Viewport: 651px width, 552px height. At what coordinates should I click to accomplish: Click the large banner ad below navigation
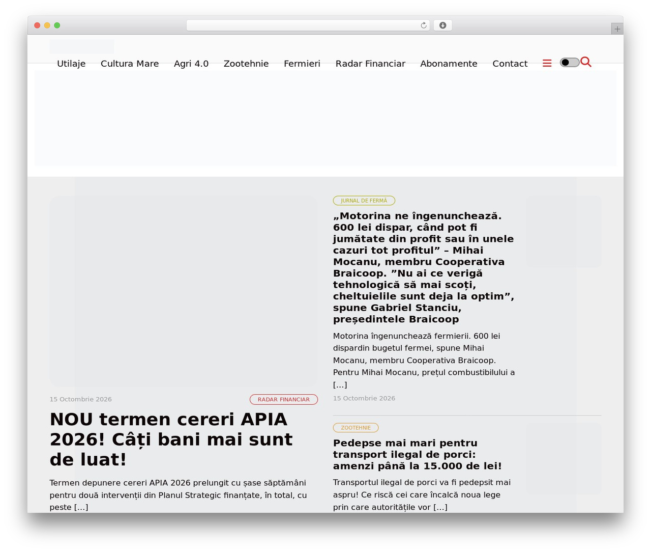pyautogui.click(x=325, y=118)
